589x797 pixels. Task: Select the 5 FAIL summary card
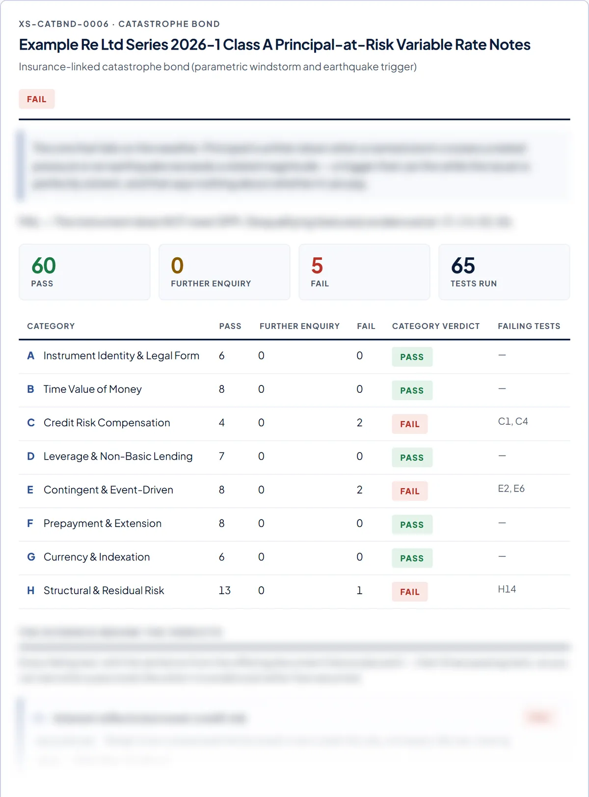[364, 272]
